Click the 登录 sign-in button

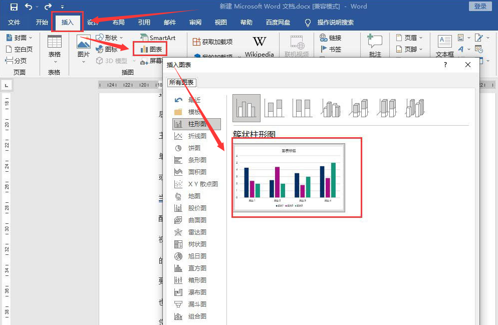[x=480, y=7]
